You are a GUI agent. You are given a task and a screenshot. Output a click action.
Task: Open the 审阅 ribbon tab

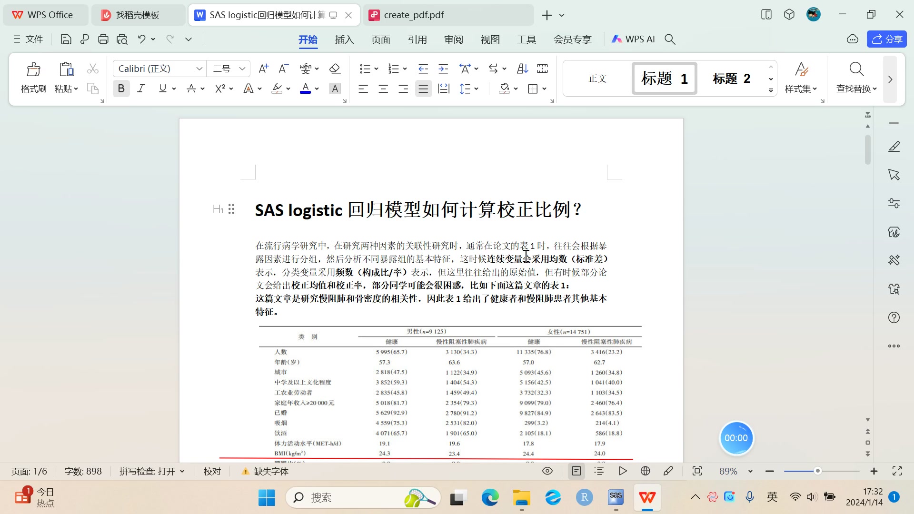point(453,40)
